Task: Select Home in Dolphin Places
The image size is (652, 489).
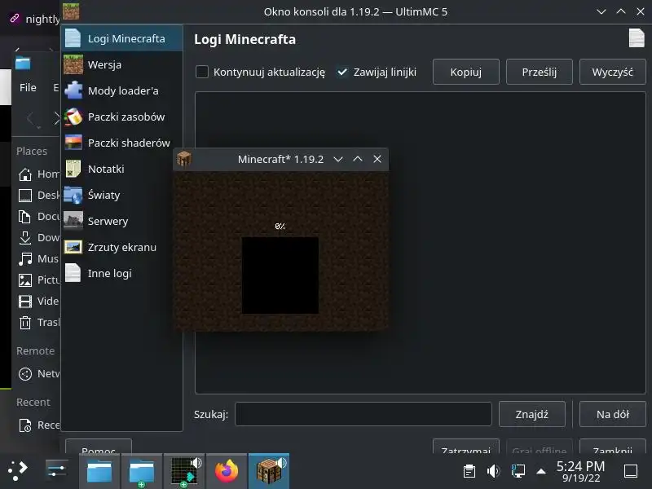Action: point(39,174)
